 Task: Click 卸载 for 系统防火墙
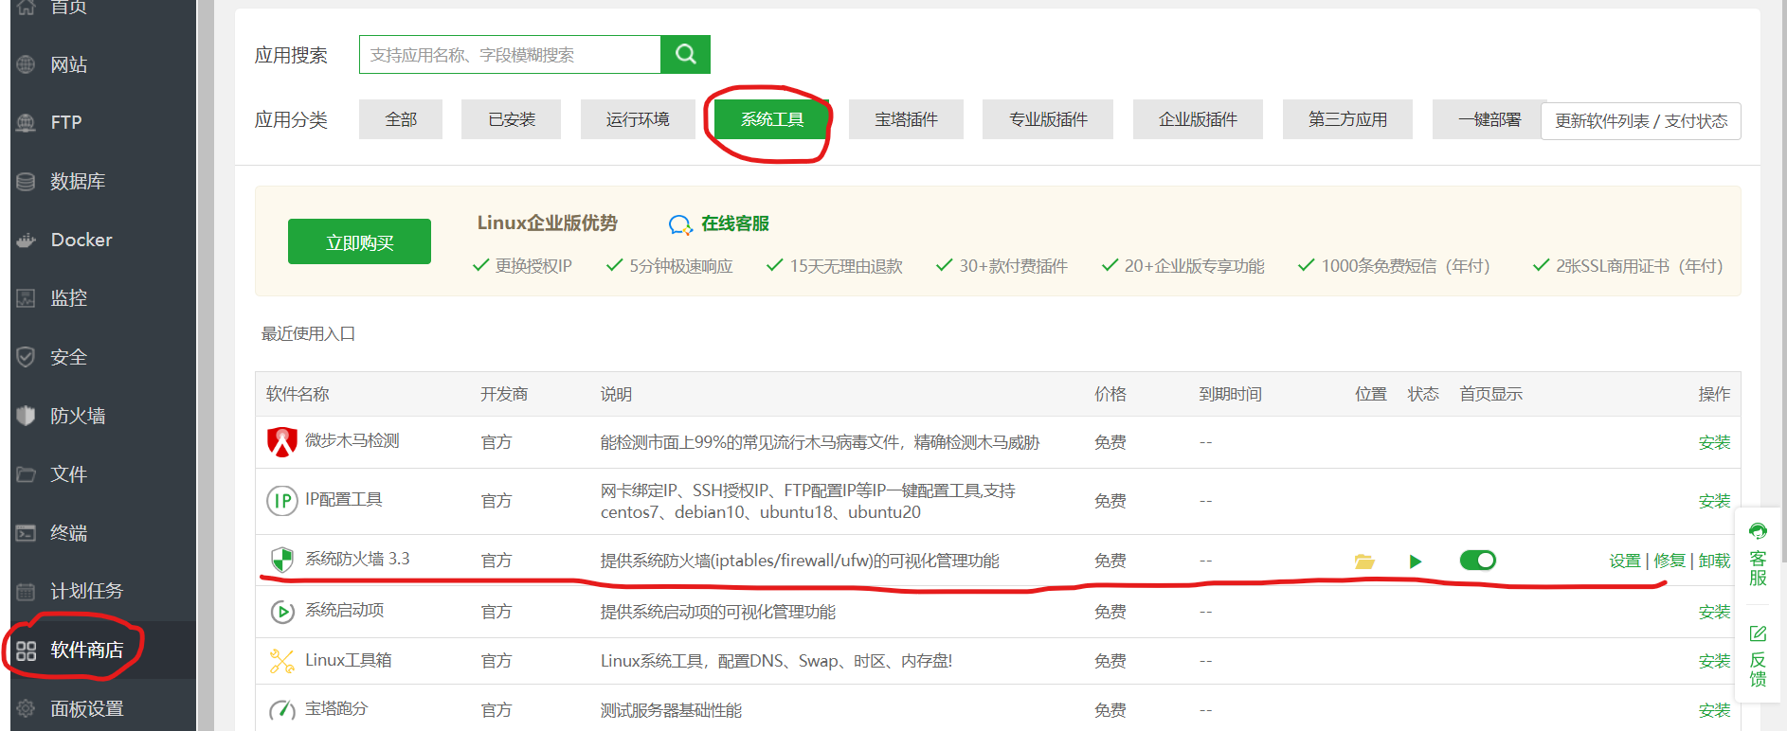click(1714, 561)
